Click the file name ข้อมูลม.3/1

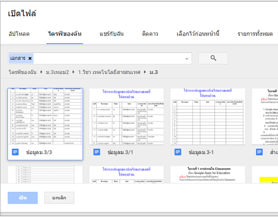point(120,152)
